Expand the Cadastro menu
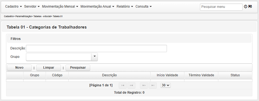259x101 pixels. [x=14, y=7]
